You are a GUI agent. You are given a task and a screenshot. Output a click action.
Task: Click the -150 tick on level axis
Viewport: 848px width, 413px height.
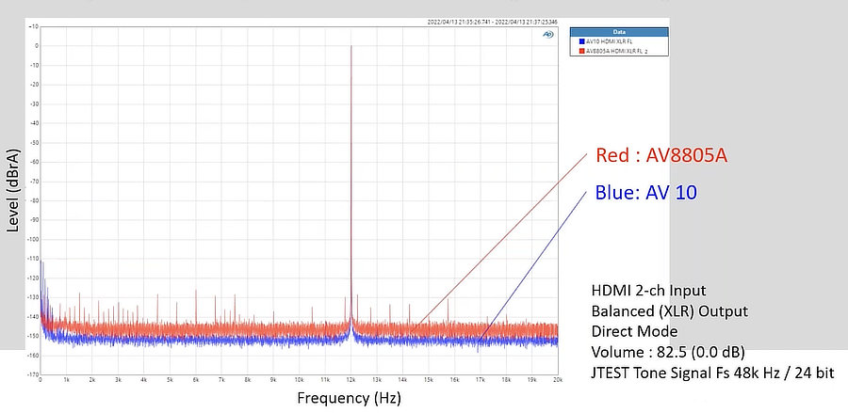tap(34, 336)
